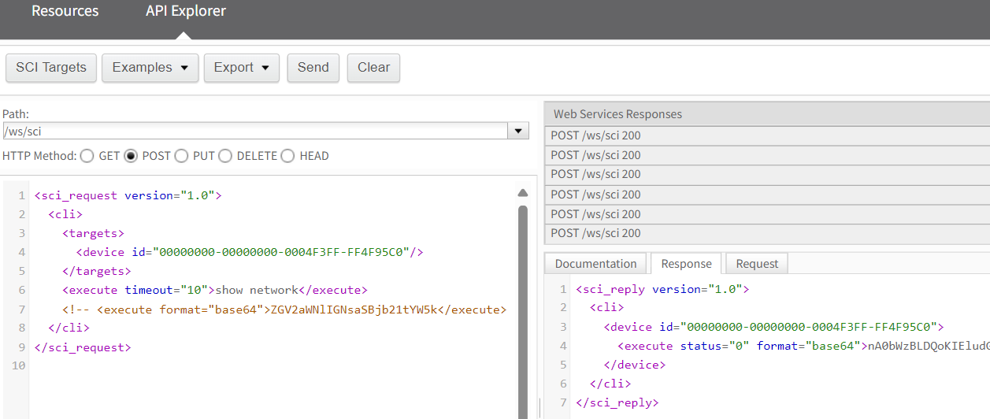Image resolution: width=990 pixels, height=419 pixels.
Task: Open the Request tab
Action: pos(757,264)
